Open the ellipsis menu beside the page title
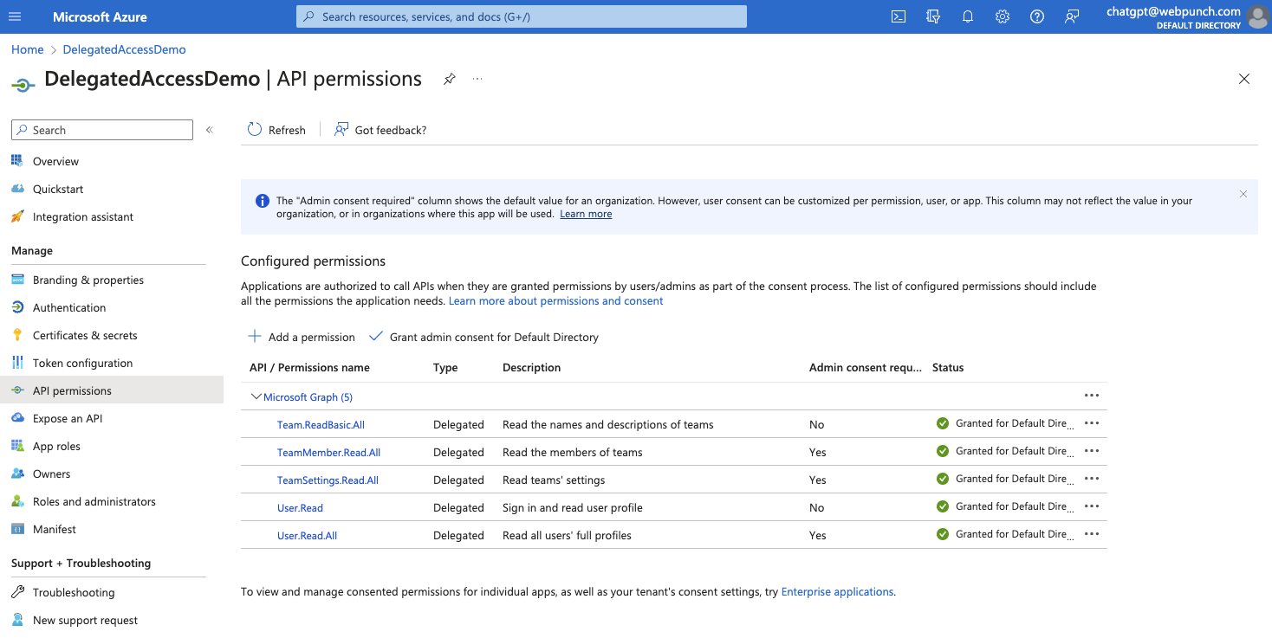Viewport: 1272px width, 638px height. (477, 79)
